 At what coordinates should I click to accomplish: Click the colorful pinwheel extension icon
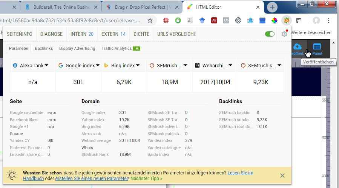click(x=275, y=20)
